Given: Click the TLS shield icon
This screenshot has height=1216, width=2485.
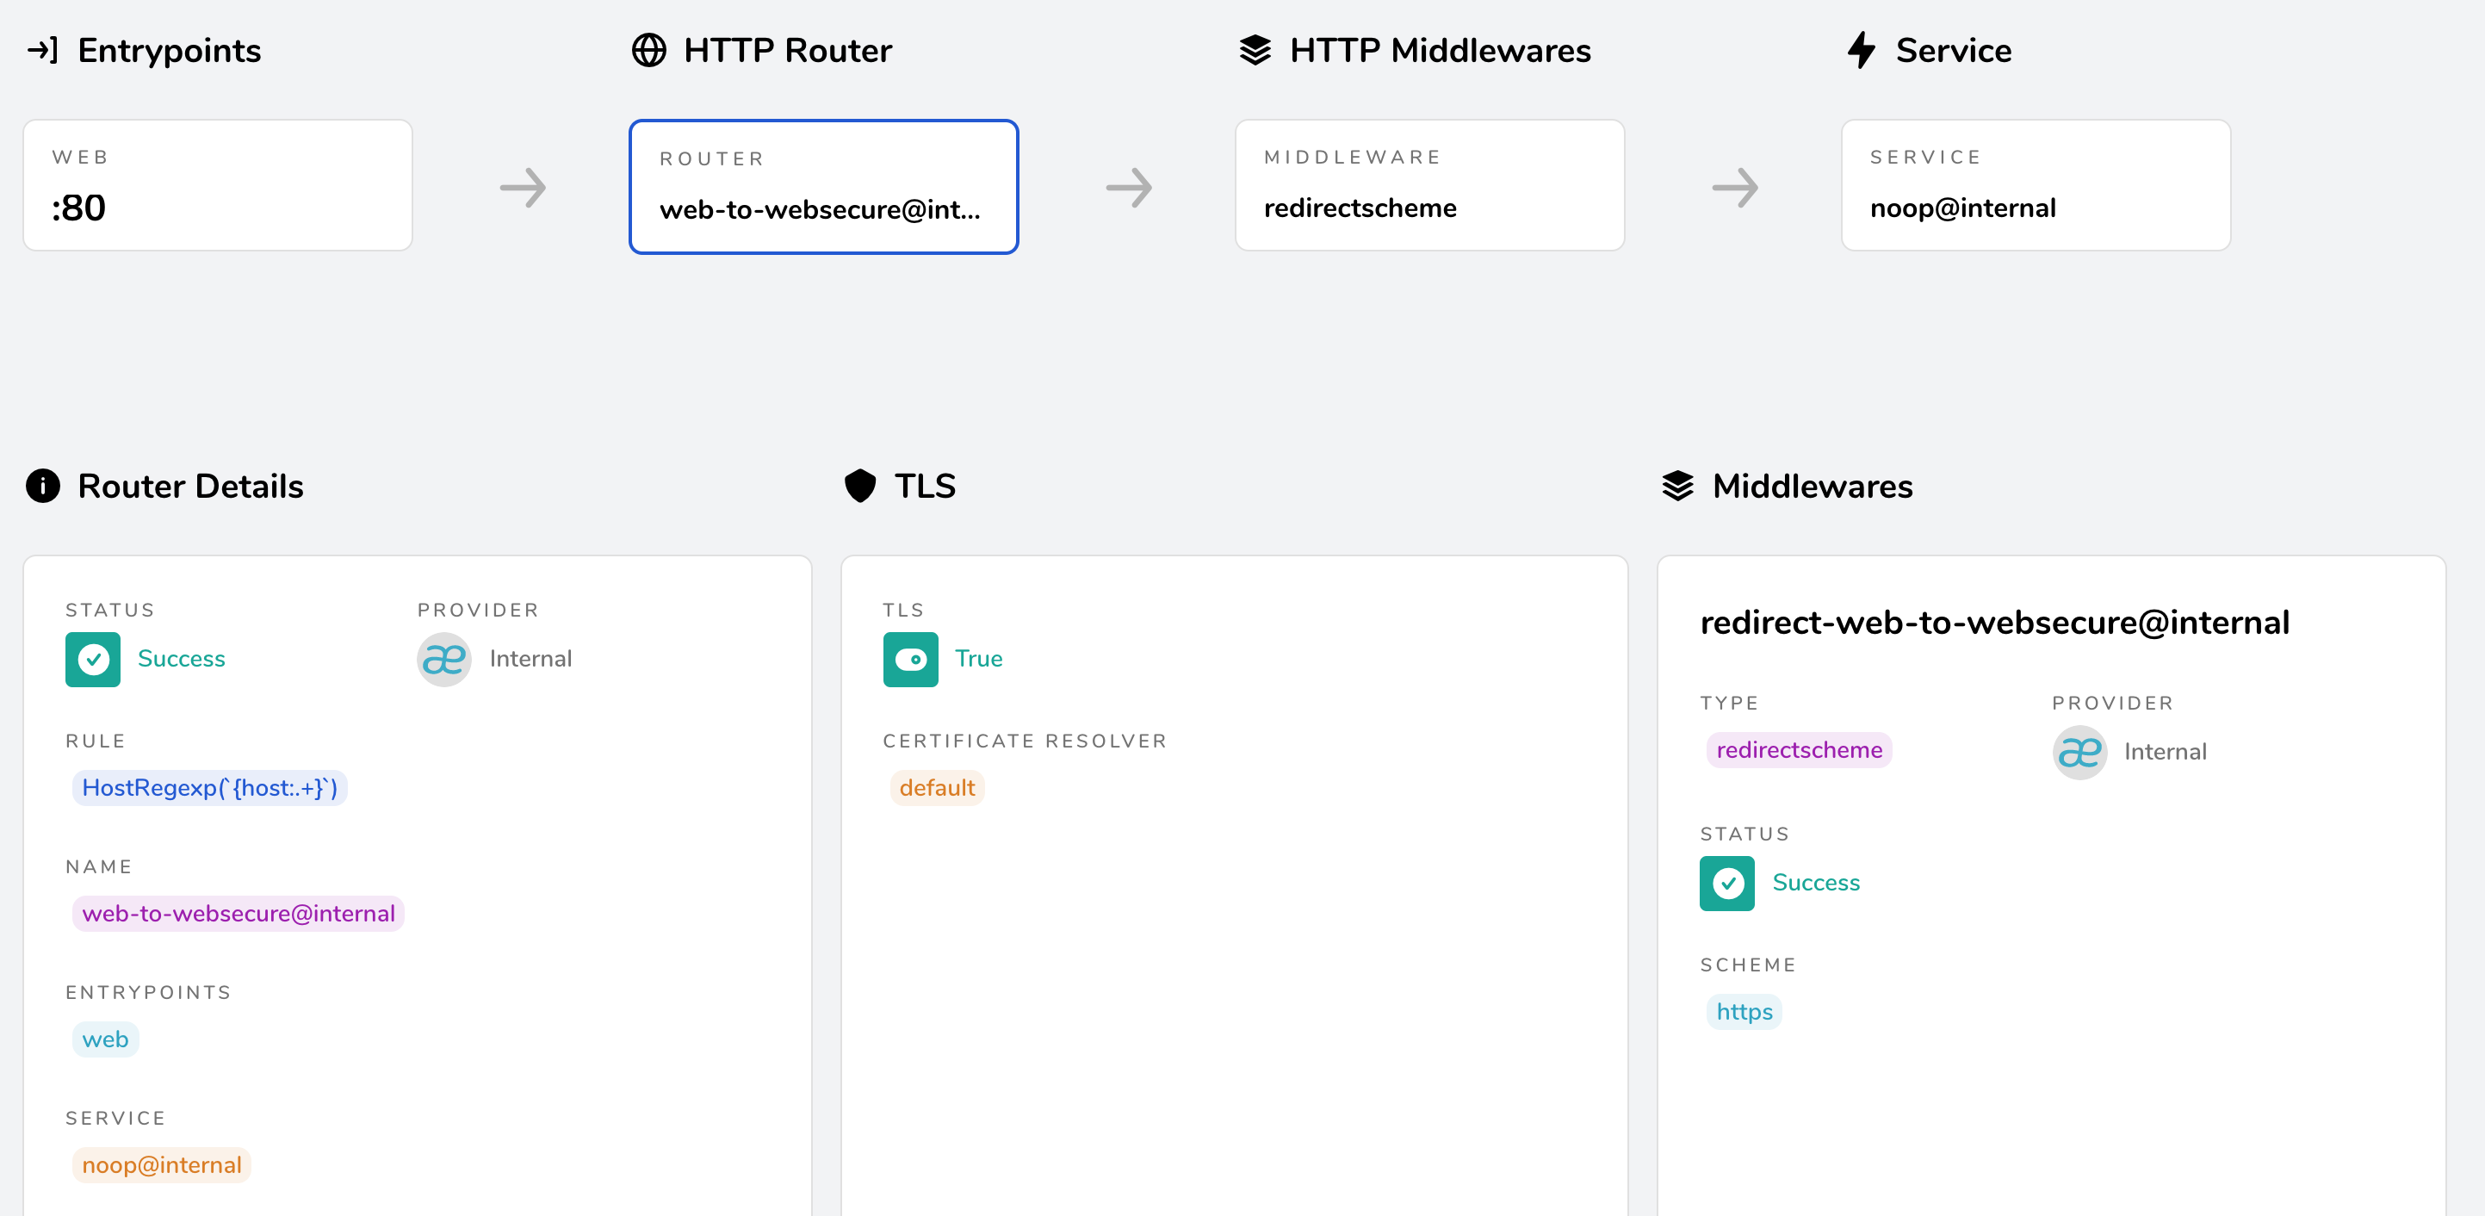Looking at the screenshot, I should click(x=859, y=486).
